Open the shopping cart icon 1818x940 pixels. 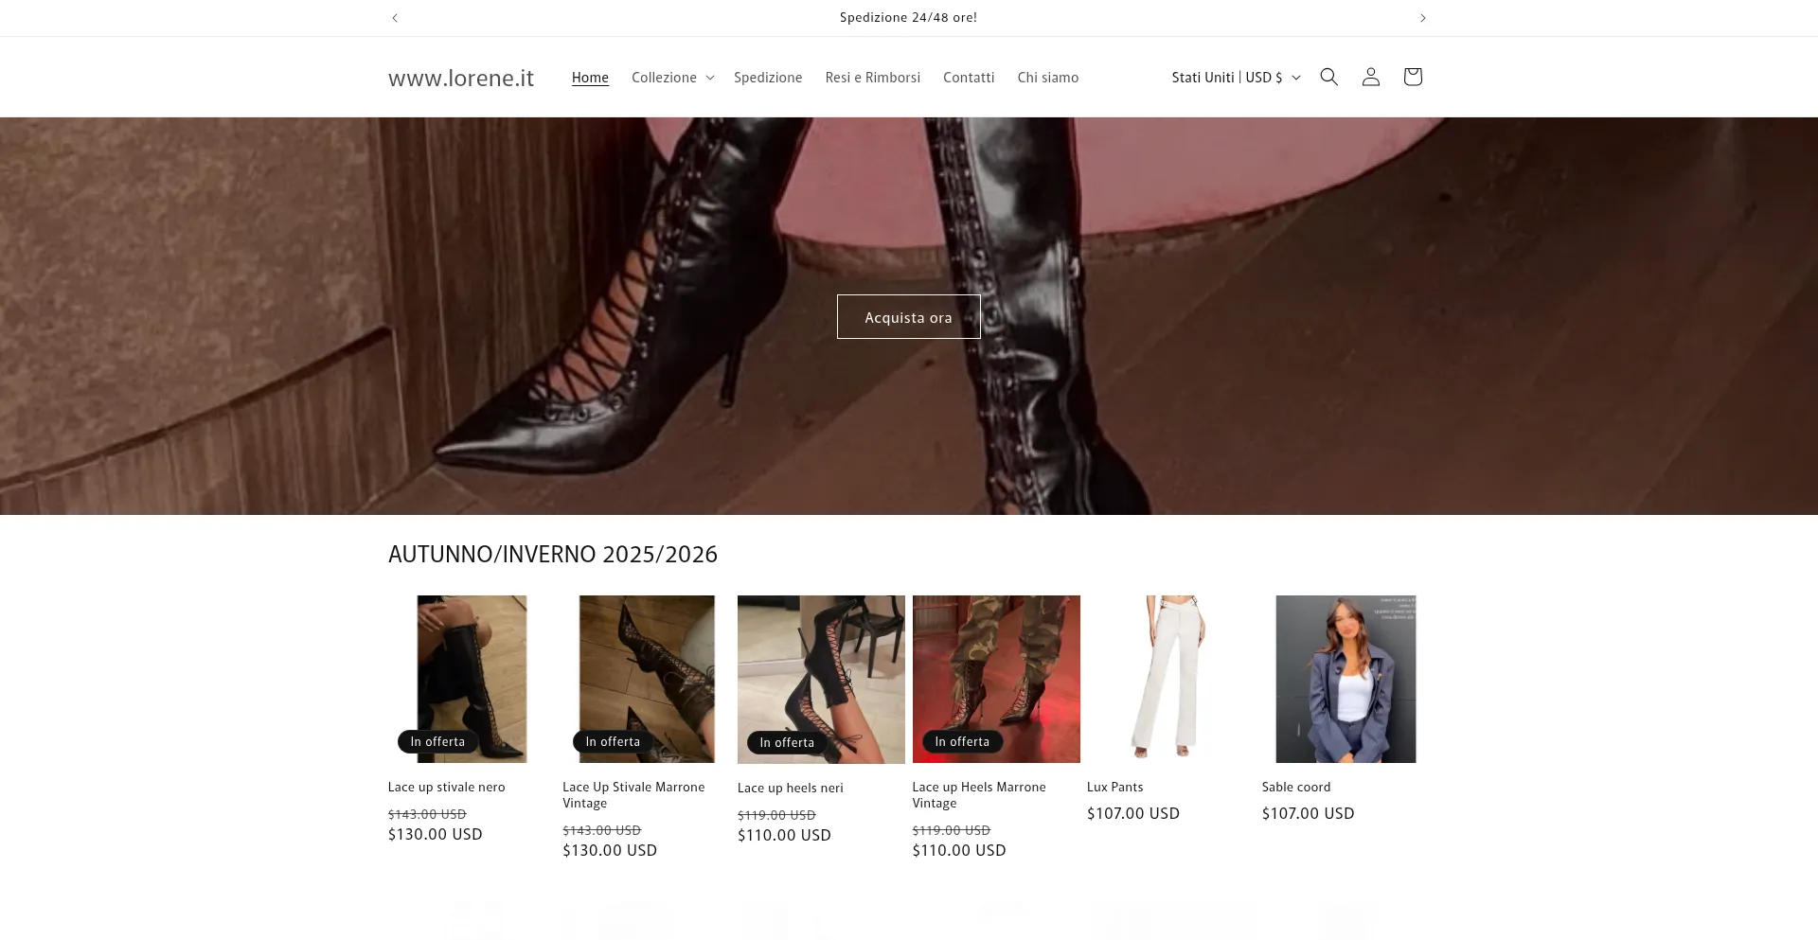pos(1412,77)
